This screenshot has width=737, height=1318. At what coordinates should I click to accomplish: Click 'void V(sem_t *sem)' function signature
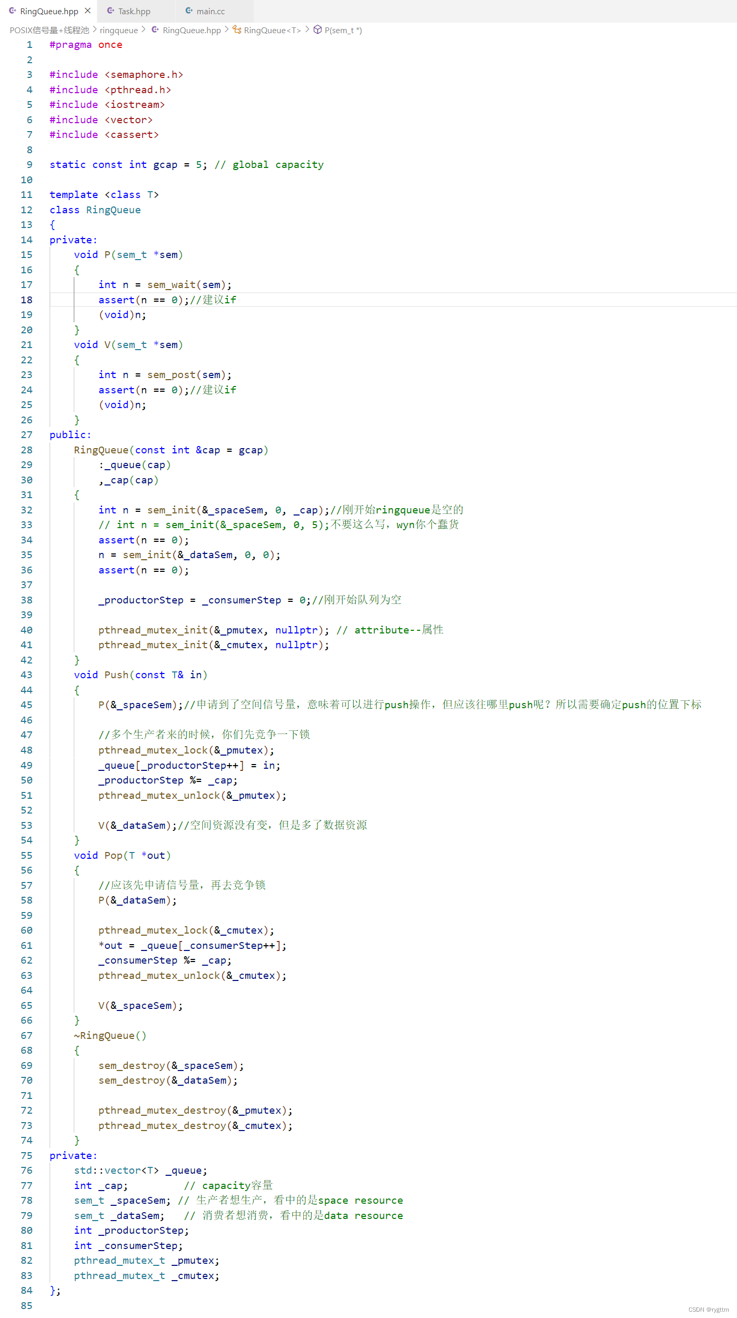coord(128,345)
